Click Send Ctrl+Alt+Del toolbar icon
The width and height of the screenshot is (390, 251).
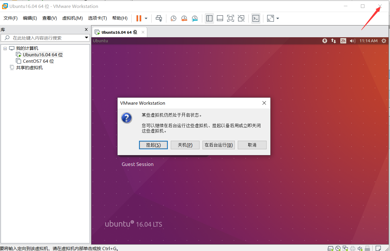coord(159,18)
